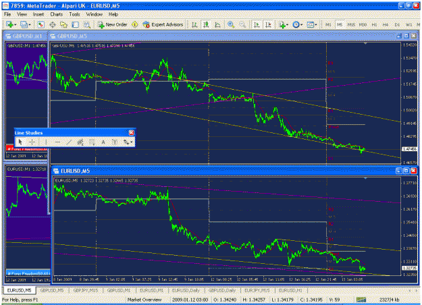Select the Equidistant Channel tool
This screenshot has height=305, width=422.
pyautogui.click(x=80, y=142)
